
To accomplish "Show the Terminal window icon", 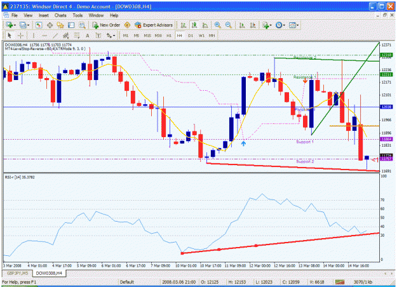I will tap(71, 25).
